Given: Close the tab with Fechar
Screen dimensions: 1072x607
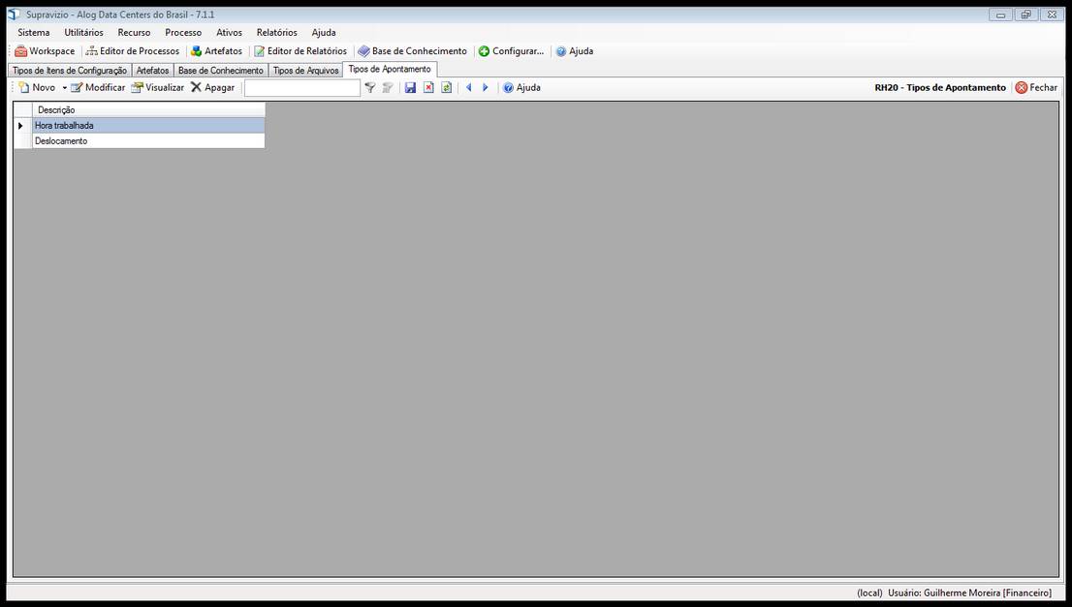Looking at the screenshot, I should tap(1036, 87).
